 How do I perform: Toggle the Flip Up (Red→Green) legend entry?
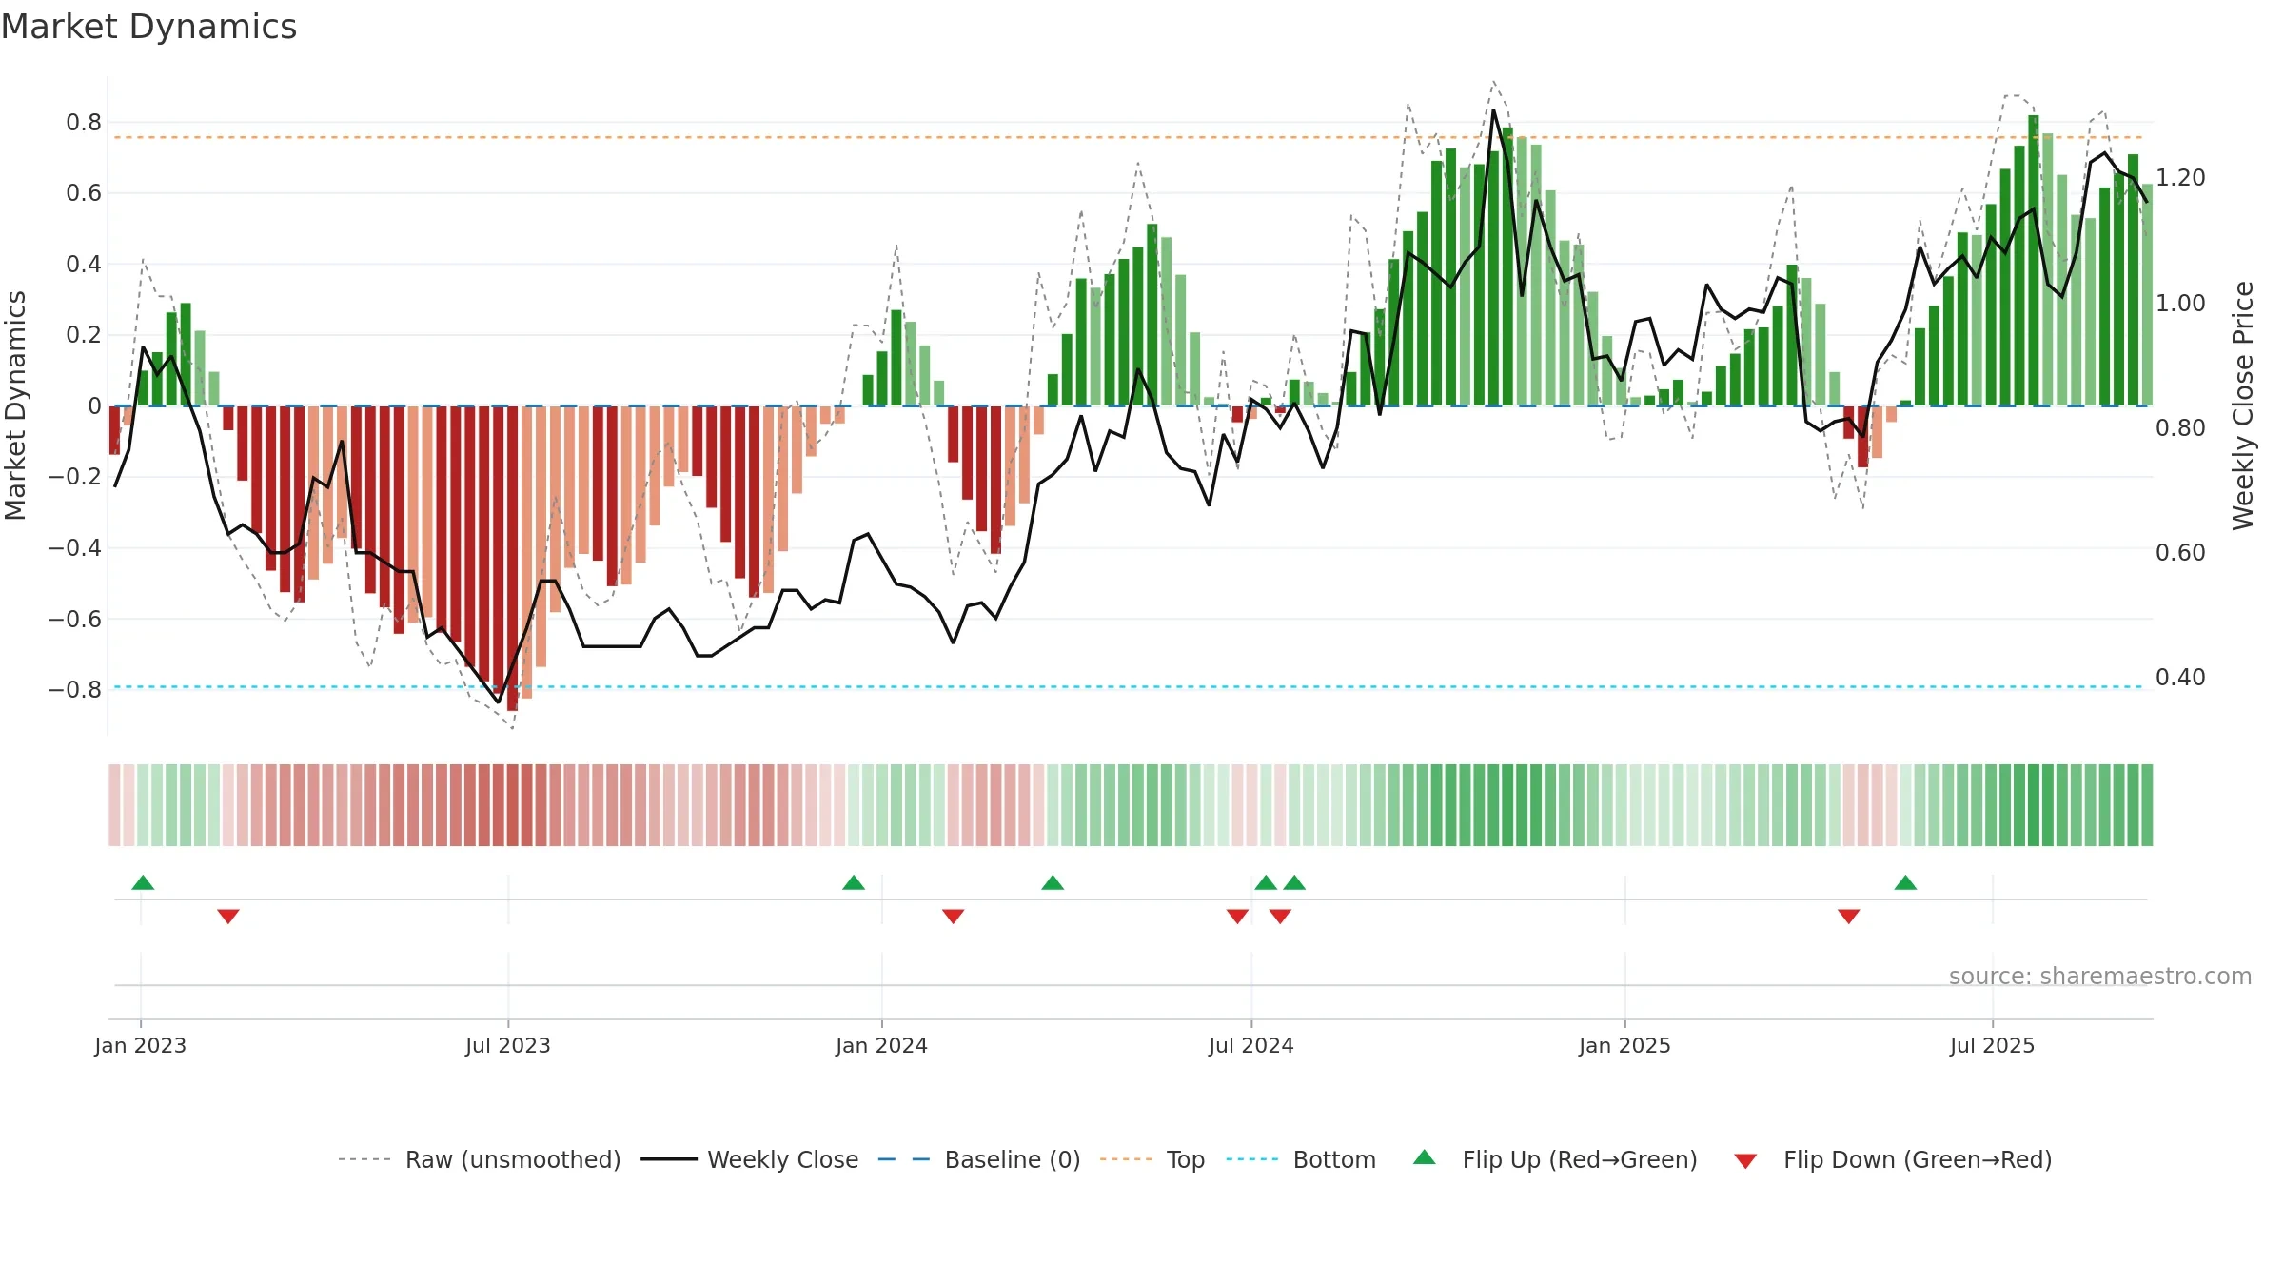[1555, 1159]
